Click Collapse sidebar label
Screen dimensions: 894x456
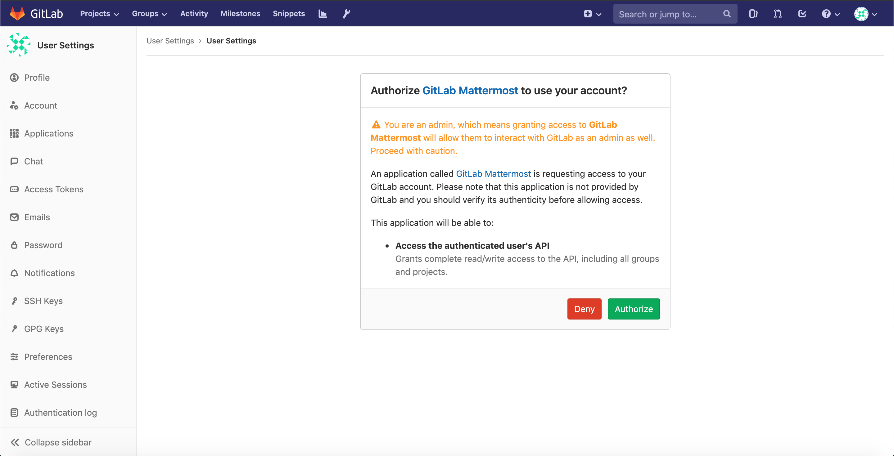pyautogui.click(x=58, y=442)
